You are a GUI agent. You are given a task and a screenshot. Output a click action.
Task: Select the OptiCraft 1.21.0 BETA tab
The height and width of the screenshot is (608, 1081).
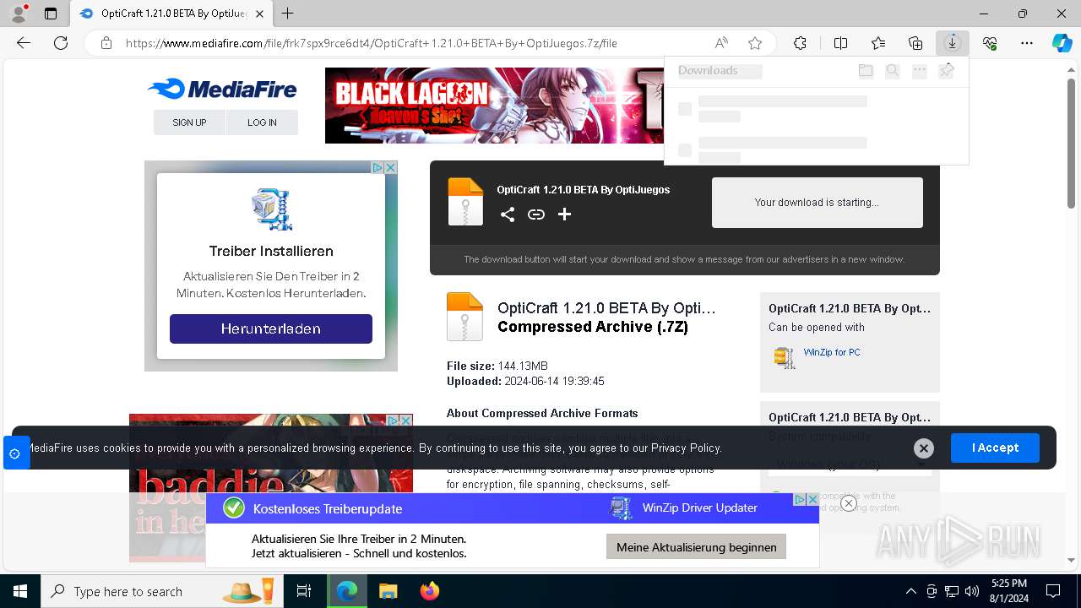(171, 14)
